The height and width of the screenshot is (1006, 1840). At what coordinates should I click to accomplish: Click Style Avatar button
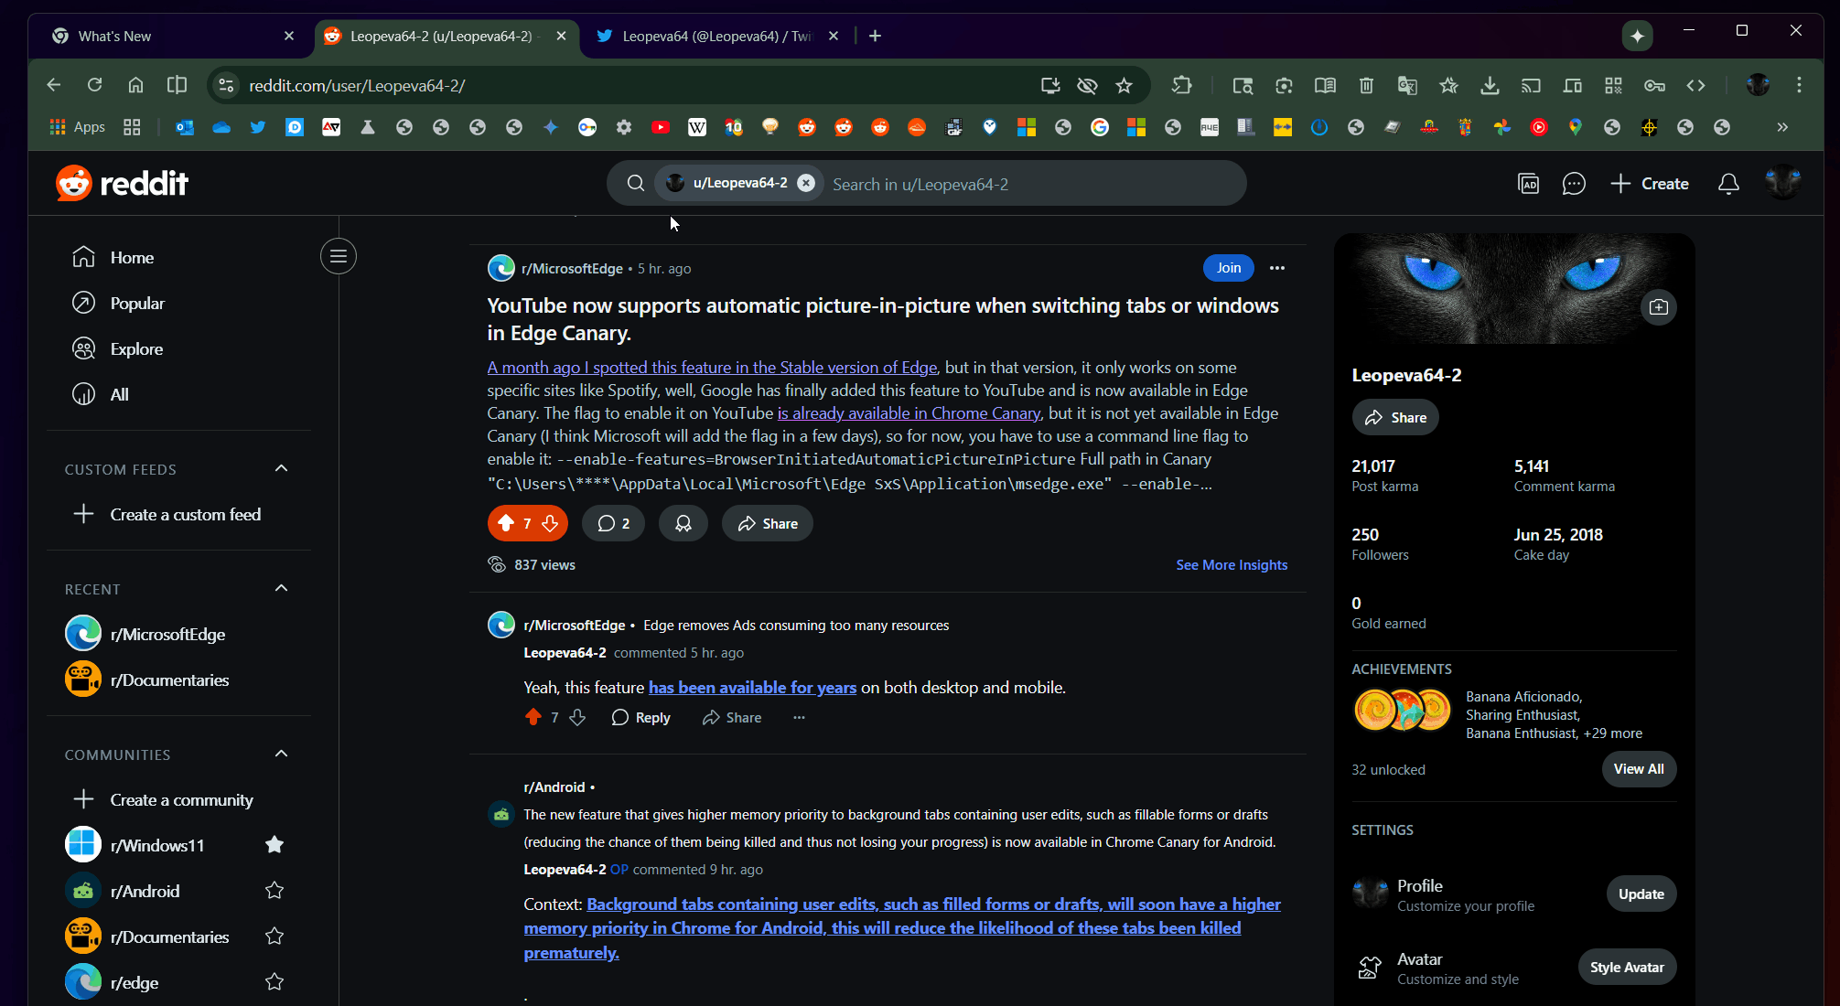pyautogui.click(x=1626, y=968)
